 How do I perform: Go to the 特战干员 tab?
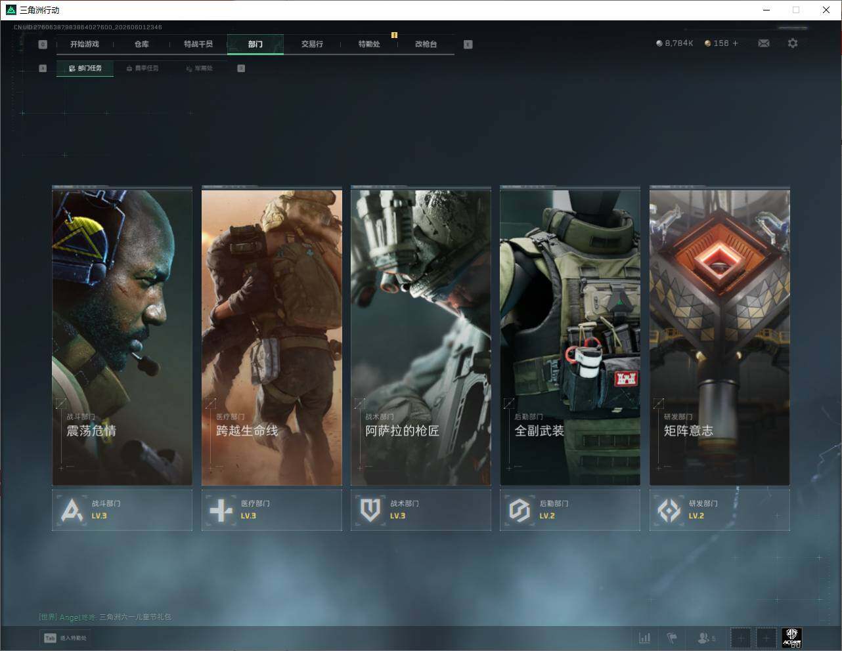(198, 44)
